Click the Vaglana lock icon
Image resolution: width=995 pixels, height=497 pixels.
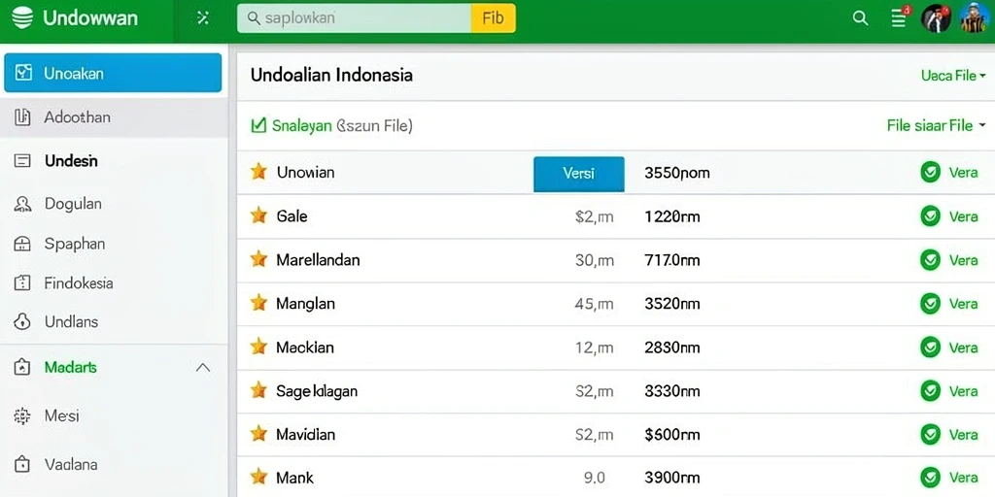(22, 465)
